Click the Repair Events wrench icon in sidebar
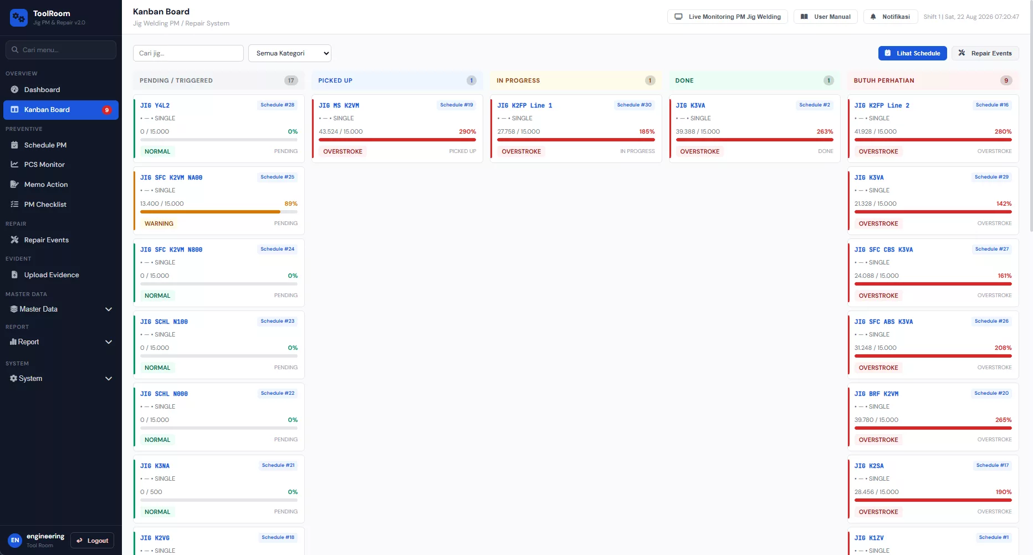 pos(14,240)
